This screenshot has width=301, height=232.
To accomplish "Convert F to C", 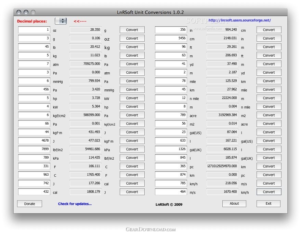I will pyautogui.click(x=132, y=166).
